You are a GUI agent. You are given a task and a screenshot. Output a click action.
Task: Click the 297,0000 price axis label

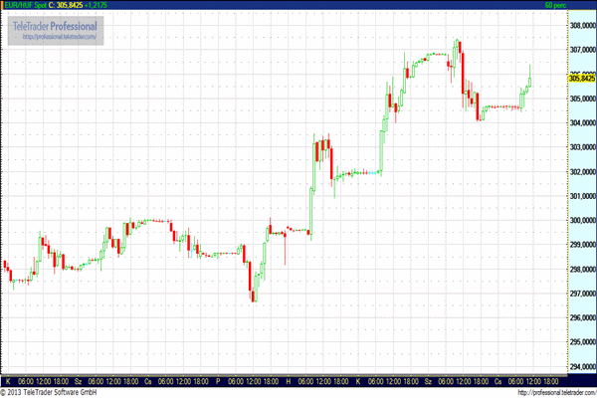(581, 294)
